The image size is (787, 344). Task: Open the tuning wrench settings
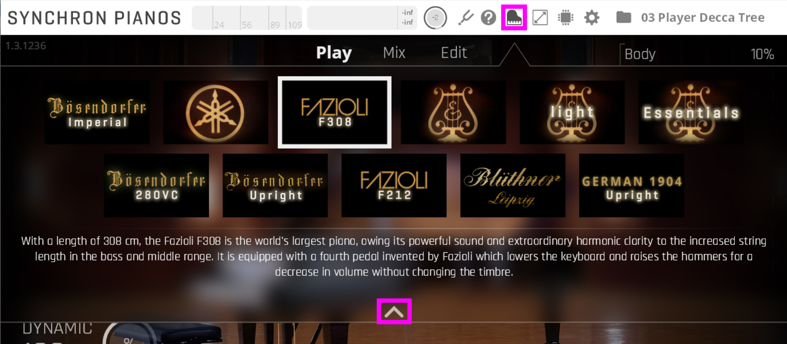pos(465,18)
